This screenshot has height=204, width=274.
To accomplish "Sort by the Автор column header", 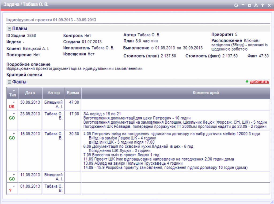I will point(54,93).
